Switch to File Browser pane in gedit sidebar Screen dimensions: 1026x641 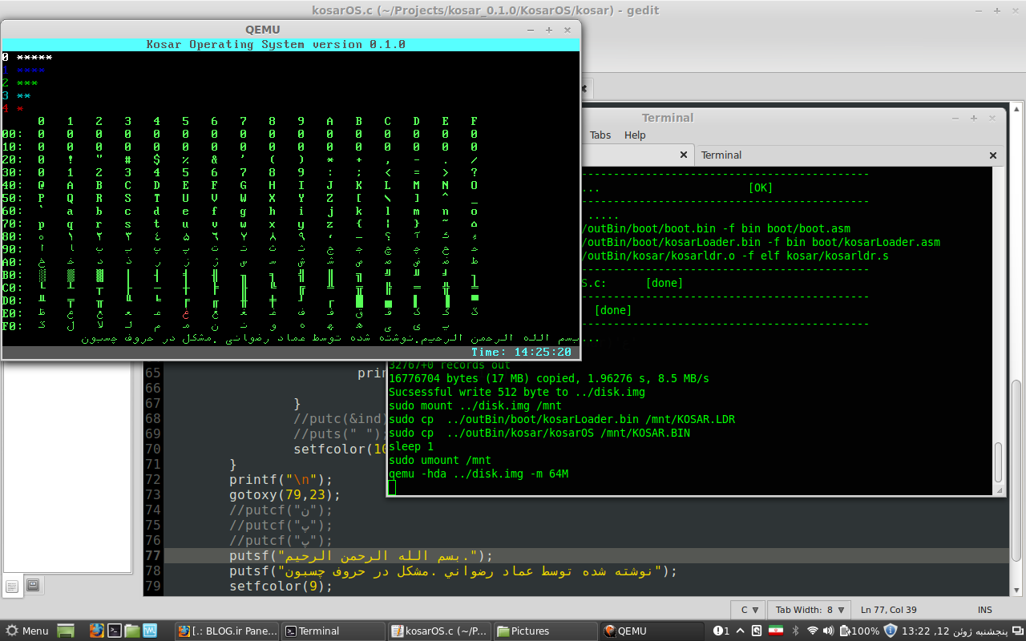(x=33, y=586)
